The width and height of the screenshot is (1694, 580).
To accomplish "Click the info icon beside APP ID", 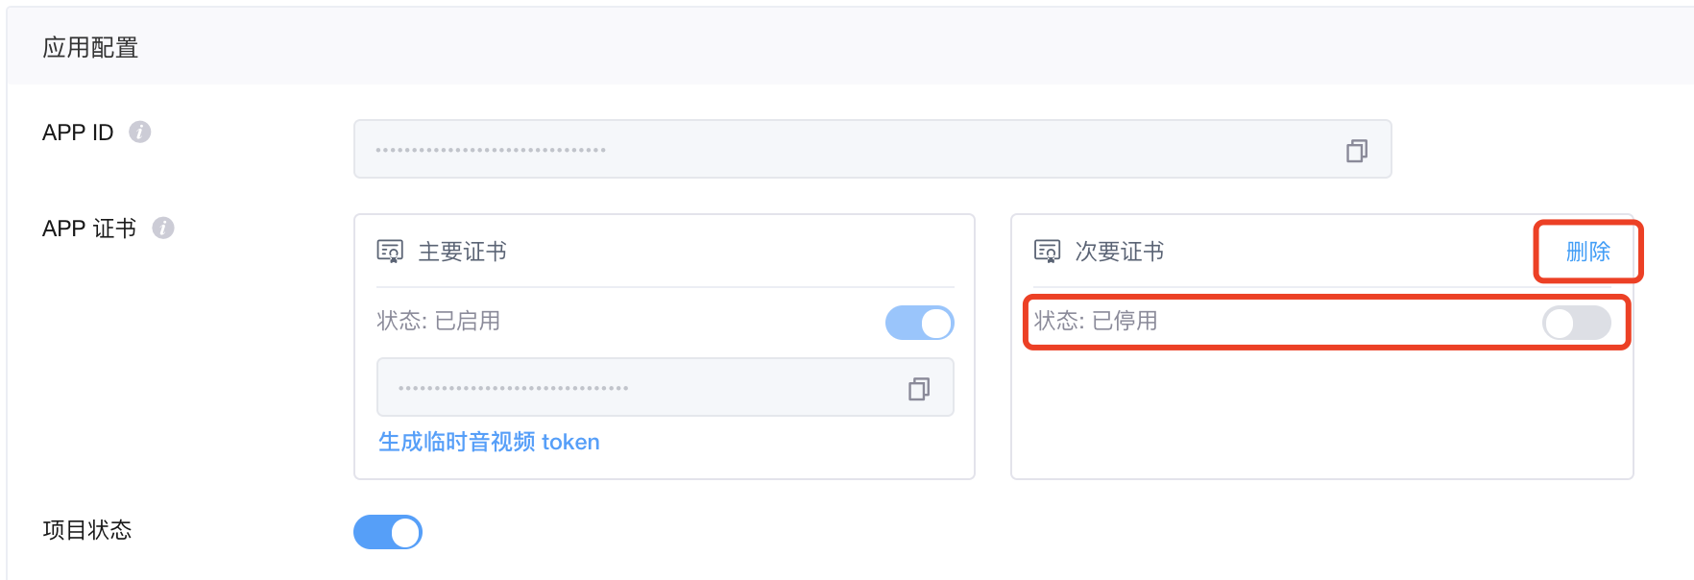I will tap(140, 132).
